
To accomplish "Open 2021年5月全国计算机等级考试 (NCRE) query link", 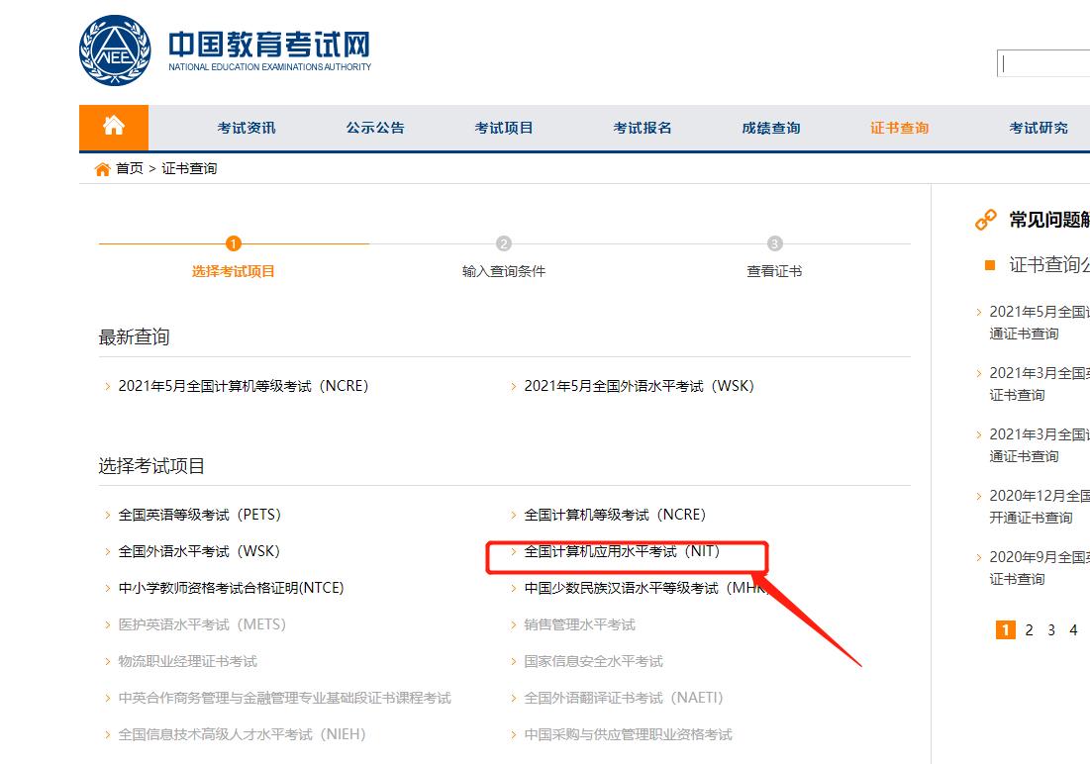I will click(243, 386).
